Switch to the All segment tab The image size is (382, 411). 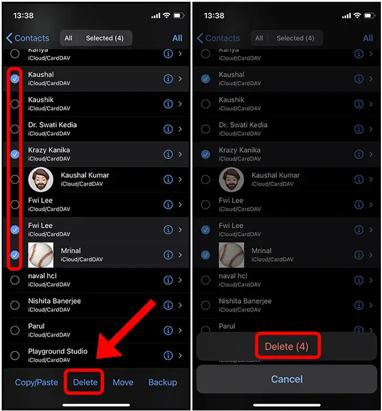[x=68, y=38]
